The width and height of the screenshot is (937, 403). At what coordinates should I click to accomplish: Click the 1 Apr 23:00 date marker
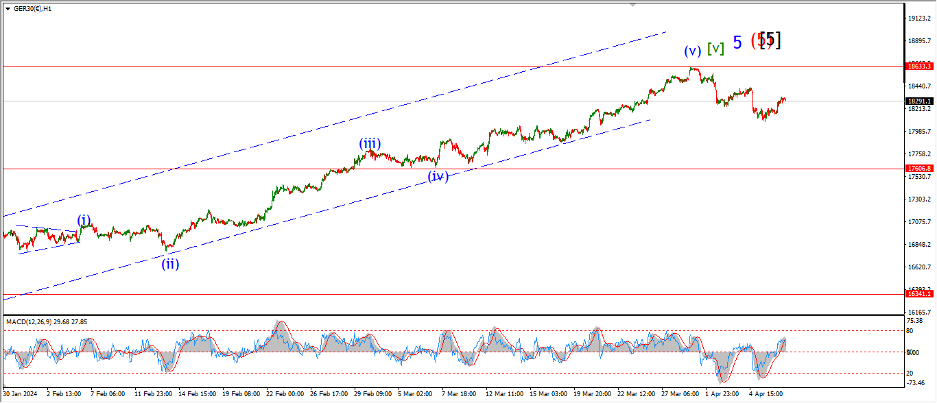pyautogui.click(x=722, y=394)
